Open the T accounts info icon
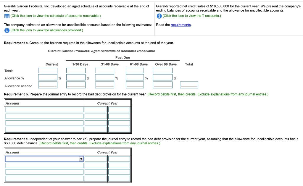This screenshot has height=186, width=303. (x=159, y=16)
